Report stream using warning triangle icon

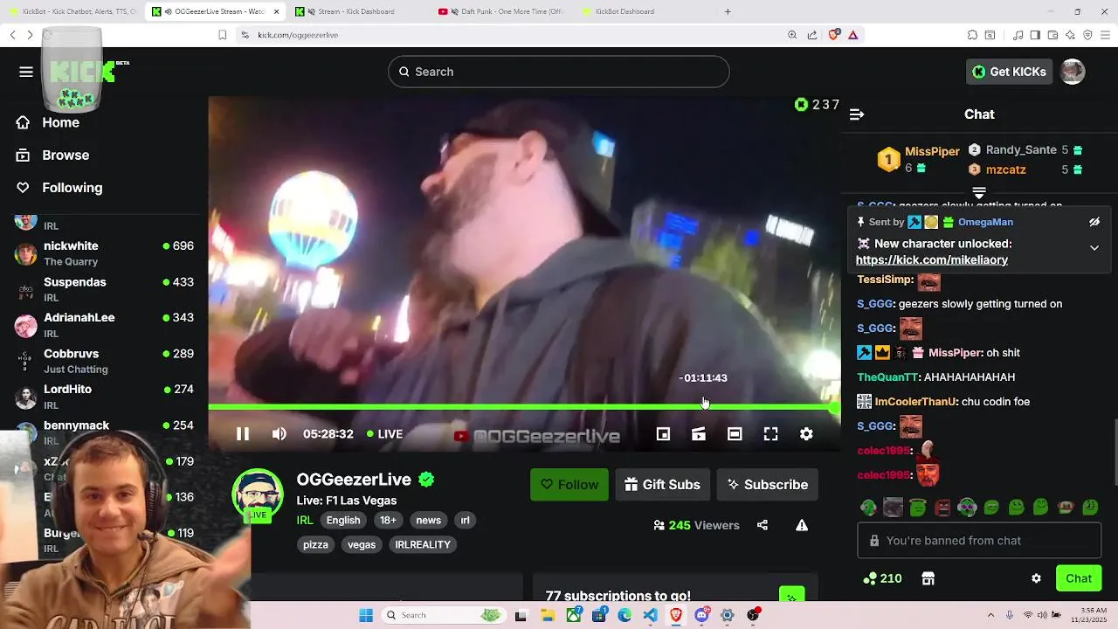pos(801,525)
